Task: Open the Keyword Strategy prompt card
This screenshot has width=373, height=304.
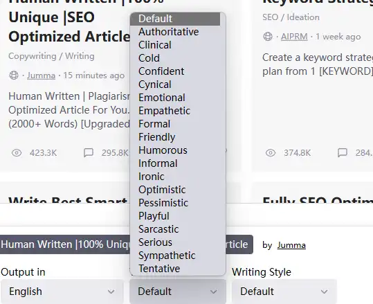Action: point(313,86)
